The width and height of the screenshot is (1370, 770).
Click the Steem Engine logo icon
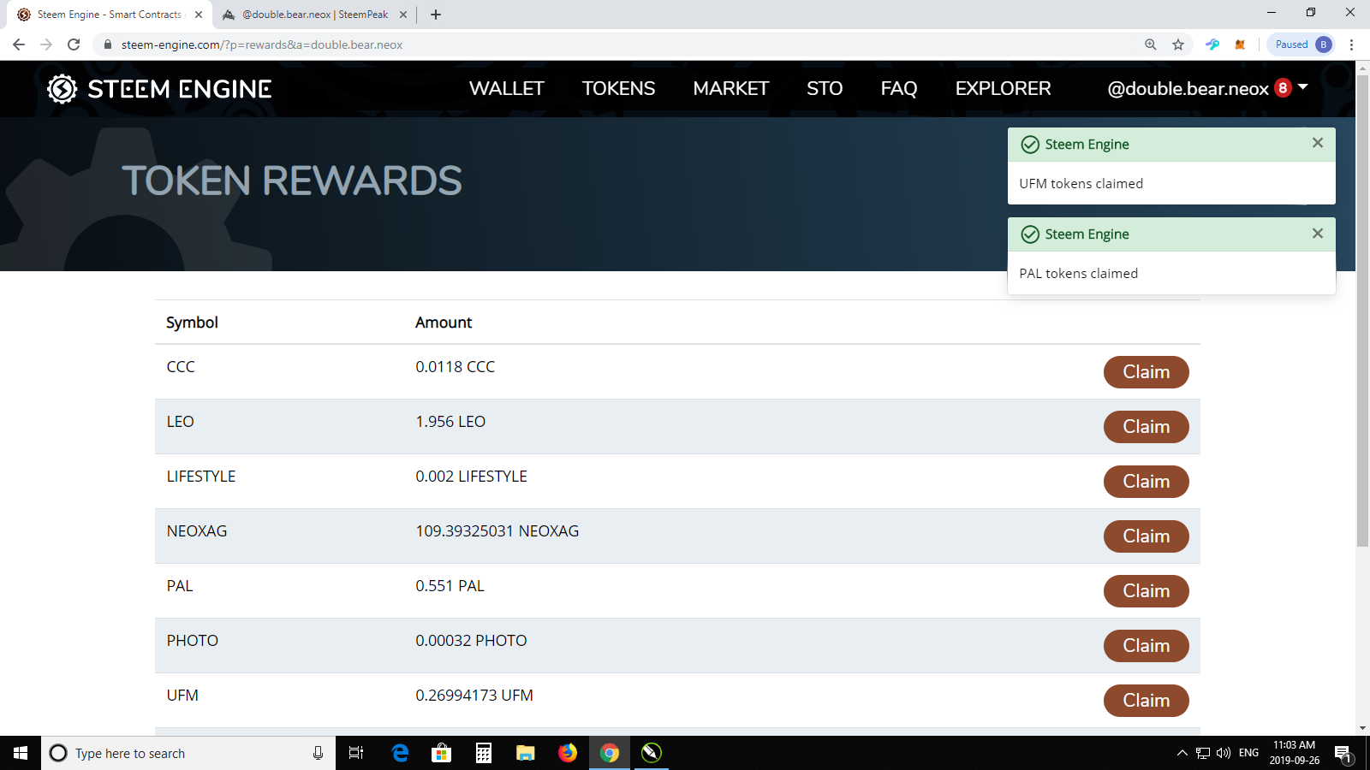click(62, 88)
